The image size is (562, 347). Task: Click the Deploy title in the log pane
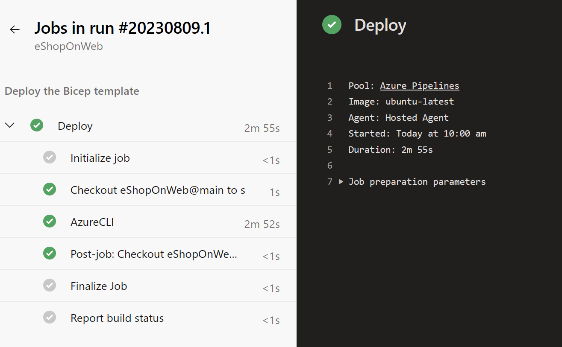tap(380, 25)
